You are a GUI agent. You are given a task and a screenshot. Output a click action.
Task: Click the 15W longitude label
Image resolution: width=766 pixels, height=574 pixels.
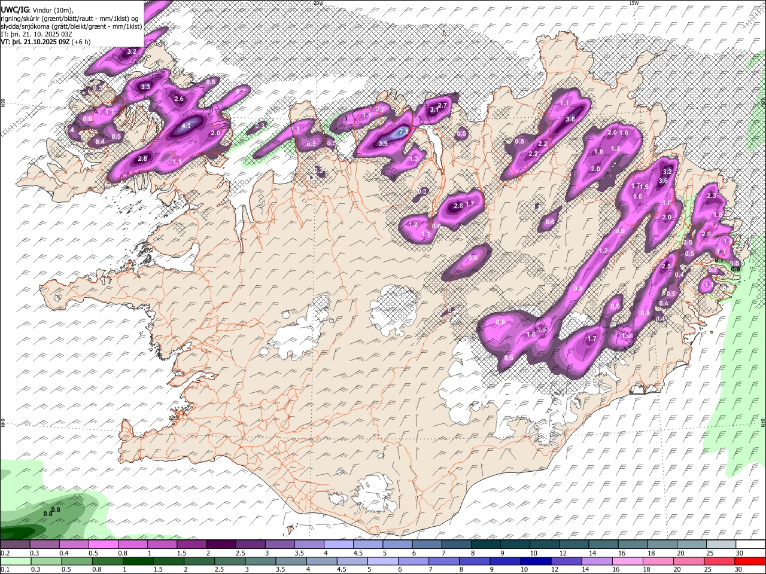point(633,3)
